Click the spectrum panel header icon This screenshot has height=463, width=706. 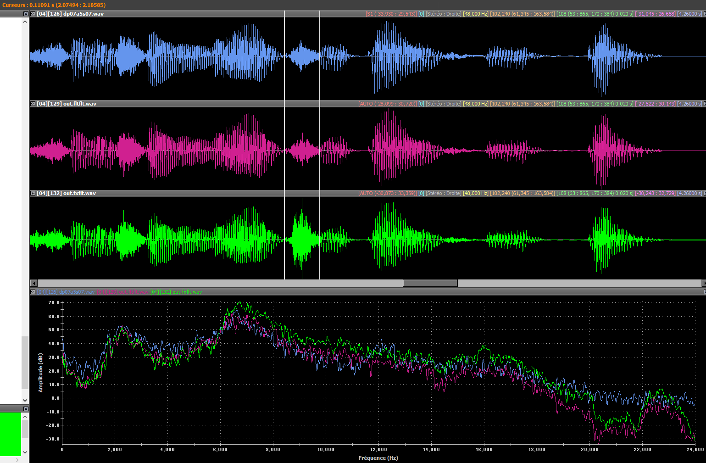click(x=33, y=292)
